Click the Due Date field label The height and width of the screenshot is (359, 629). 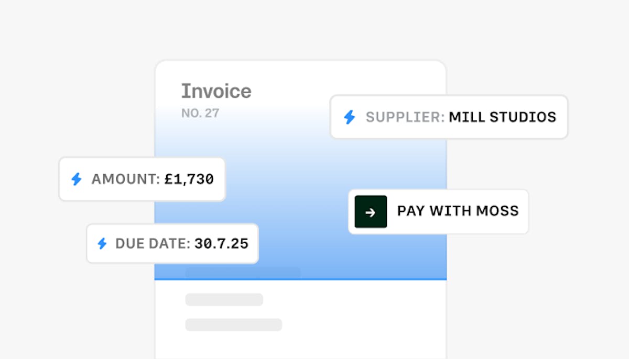[x=153, y=243]
